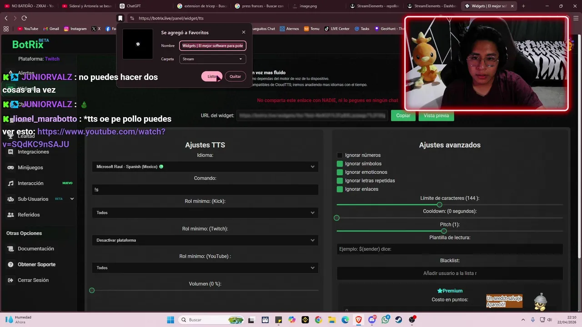Open the Carpeta folder dropdown

coord(213,59)
